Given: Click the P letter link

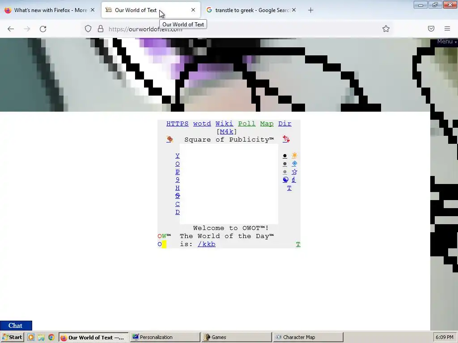Looking at the screenshot, I should pos(177,172).
